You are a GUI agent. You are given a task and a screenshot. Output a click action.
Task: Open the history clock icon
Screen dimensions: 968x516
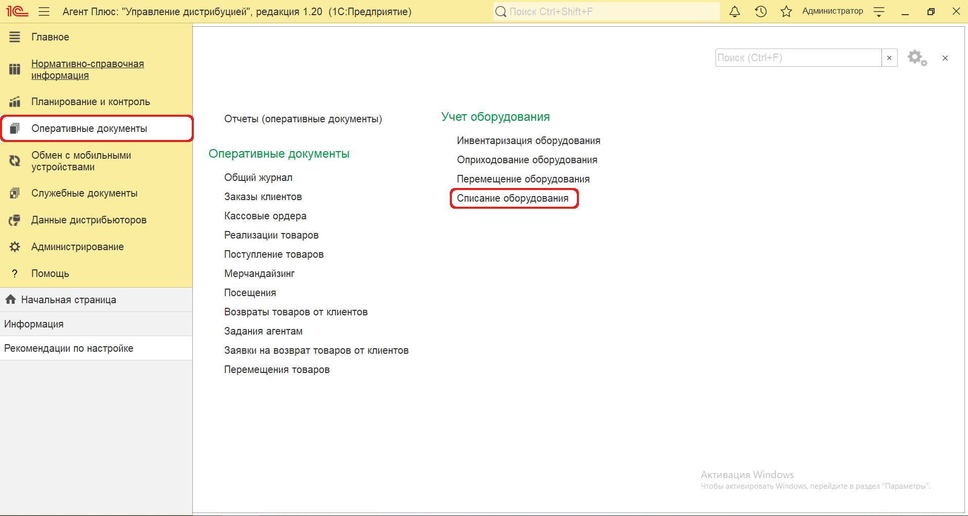tap(761, 12)
